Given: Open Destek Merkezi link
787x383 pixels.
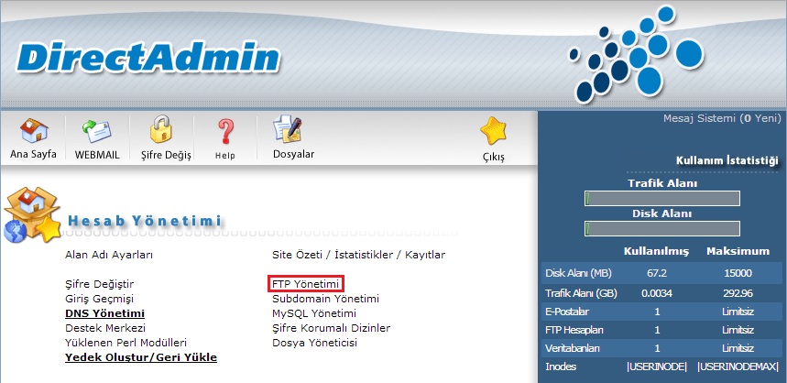Looking at the screenshot, I should (105, 328).
